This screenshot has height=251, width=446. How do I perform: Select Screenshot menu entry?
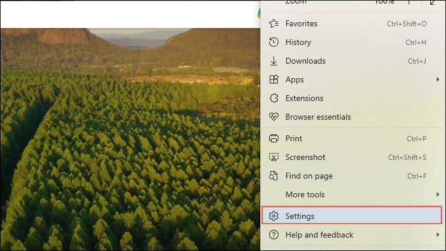pos(353,157)
